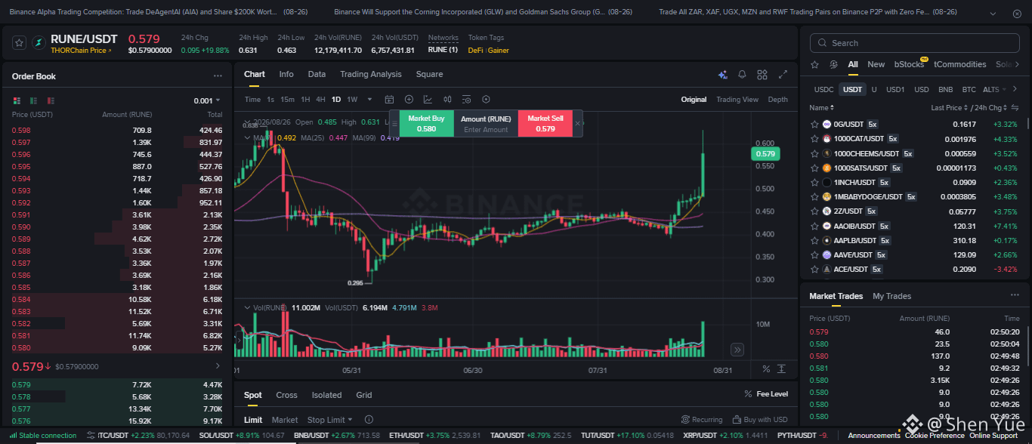Show both bids and asks in the order book
The height and width of the screenshot is (444, 1032).
coord(17,100)
